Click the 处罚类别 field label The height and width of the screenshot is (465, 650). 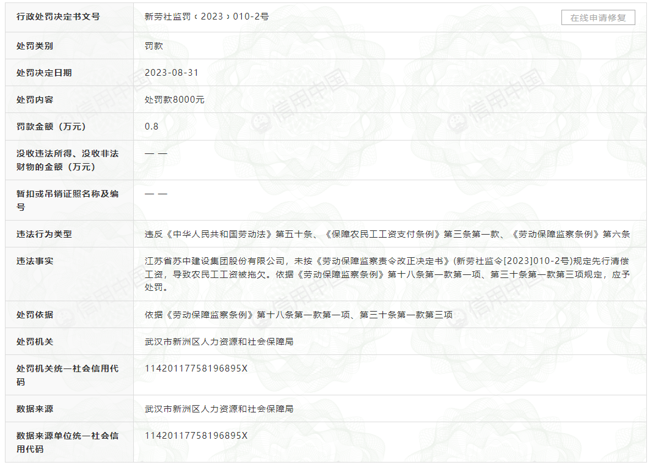point(35,46)
